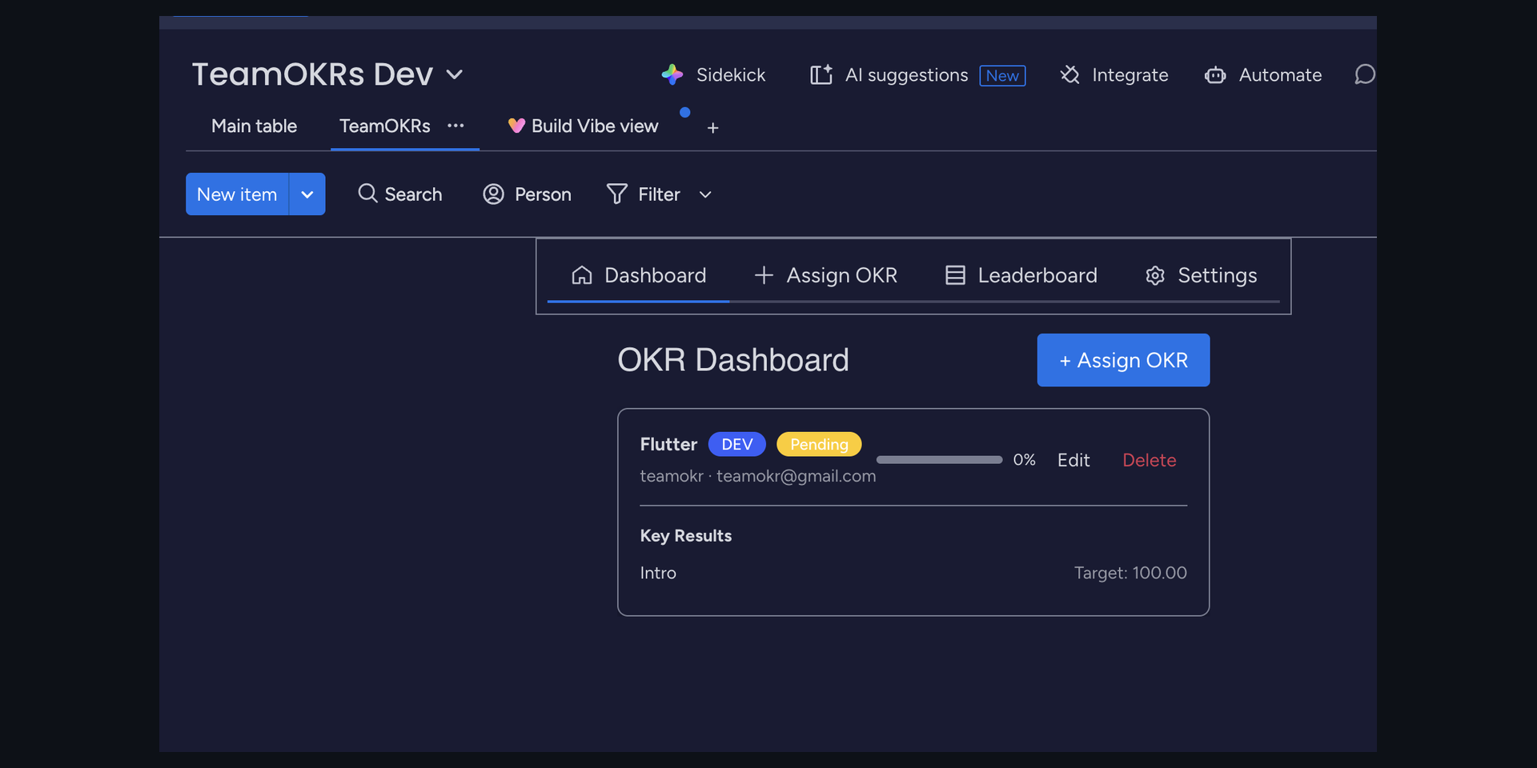Edit the Flutter OKR
The image size is (1537, 768).
[1073, 460]
